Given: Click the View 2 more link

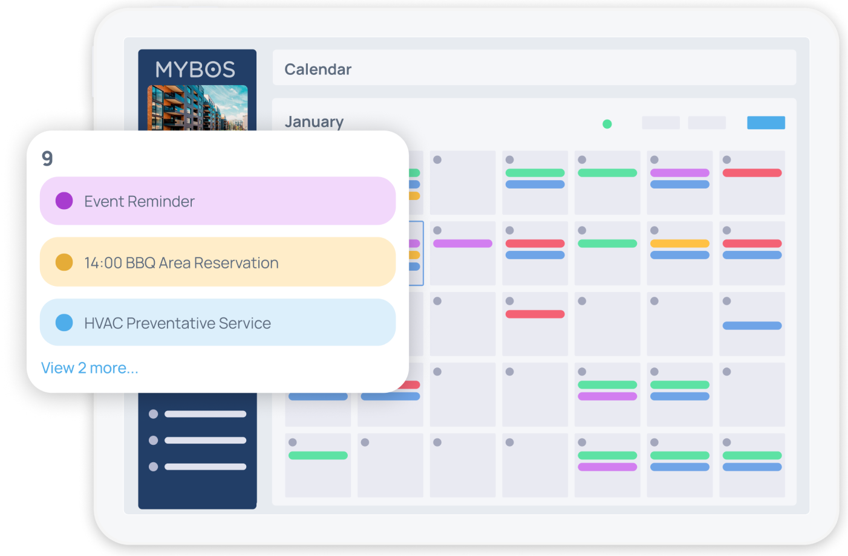Looking at the screenshot, I should tap(90, 367).
